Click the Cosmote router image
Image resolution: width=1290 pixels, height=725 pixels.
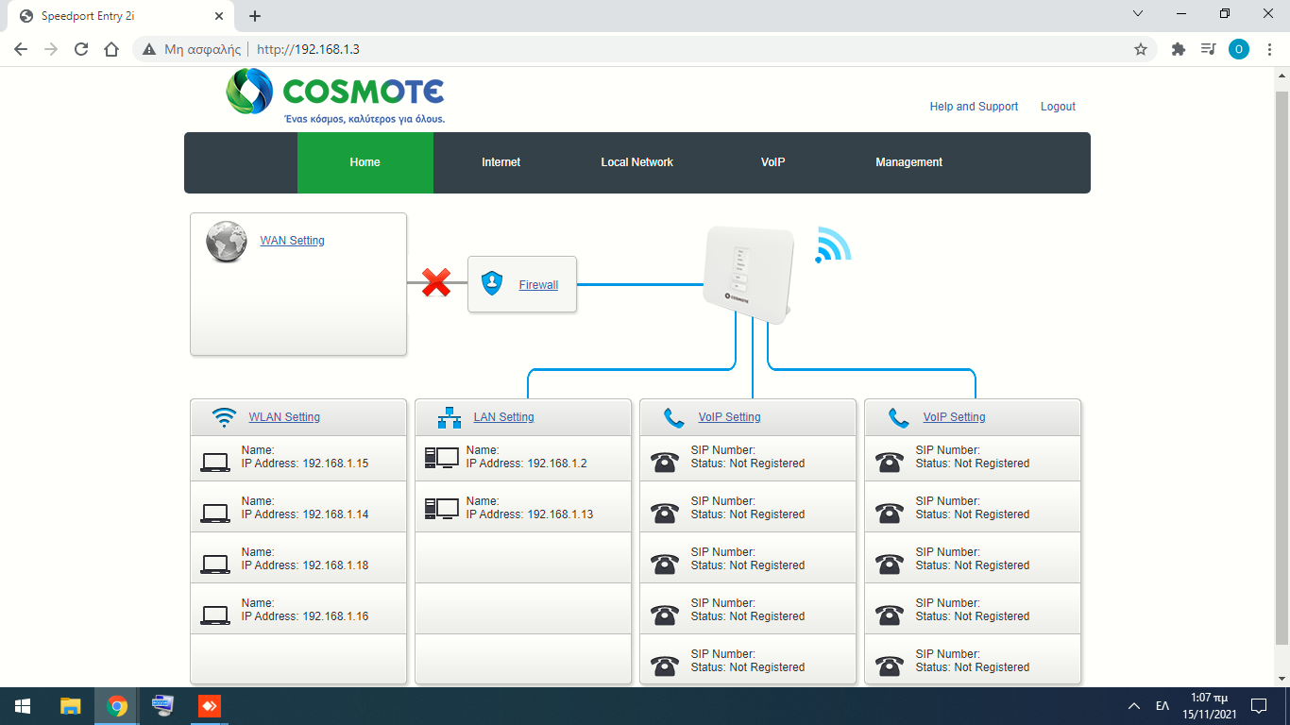749,275
